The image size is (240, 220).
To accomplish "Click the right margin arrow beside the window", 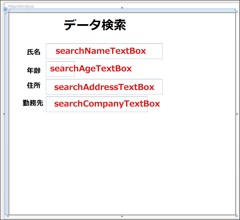I will pyautogui.click(x=237, y=114).
